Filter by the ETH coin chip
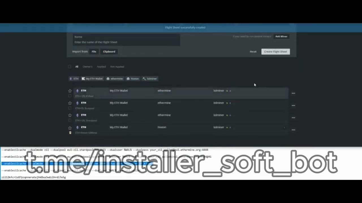This screenshot has height=203, width=362. click(x=74, y=79)
